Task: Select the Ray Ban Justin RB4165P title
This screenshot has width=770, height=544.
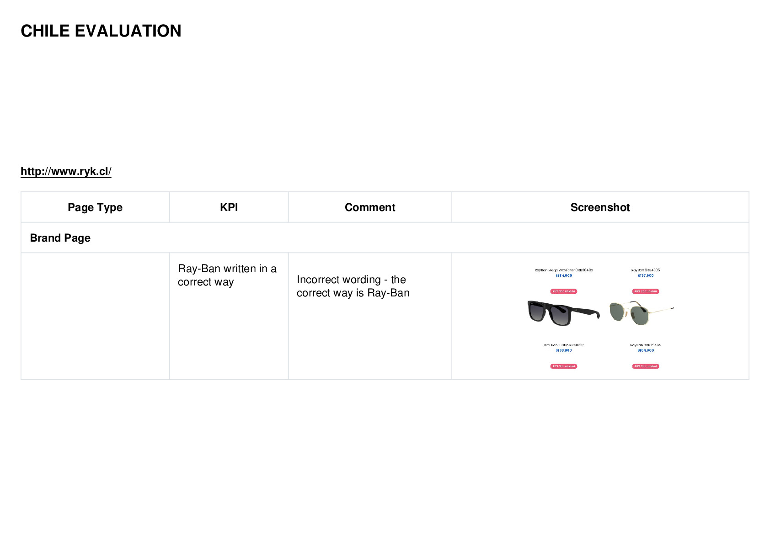Action: coord(563,345)
